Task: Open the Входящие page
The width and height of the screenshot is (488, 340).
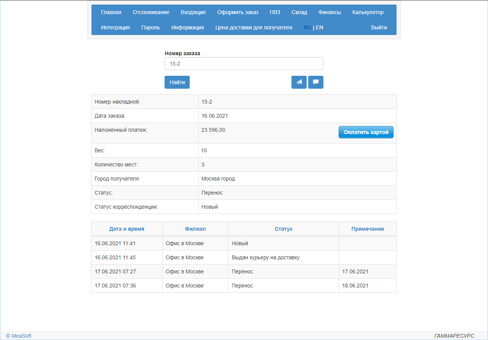Action: pyautogui.click(x=193, y=12)
